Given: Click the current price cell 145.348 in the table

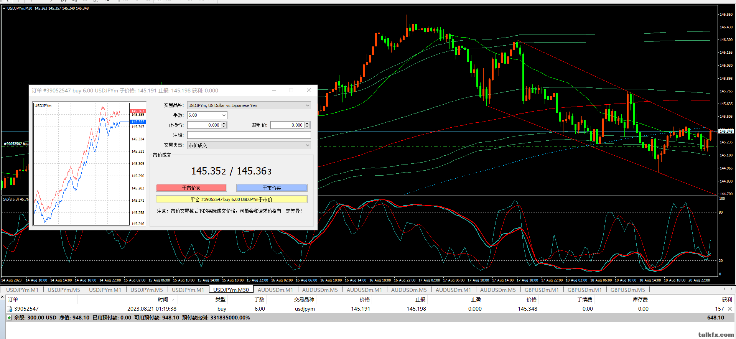Looking at the screenshot, I should point(527,309).
